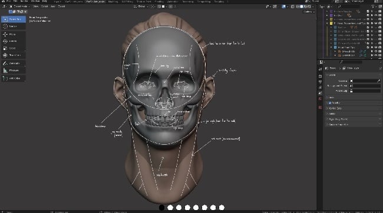Activate the Move tool

[x=14, y=34]
